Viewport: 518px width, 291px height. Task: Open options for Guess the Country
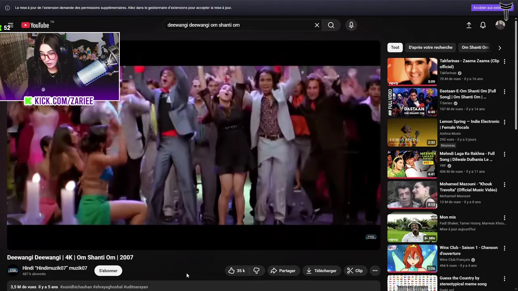[504, 278]
